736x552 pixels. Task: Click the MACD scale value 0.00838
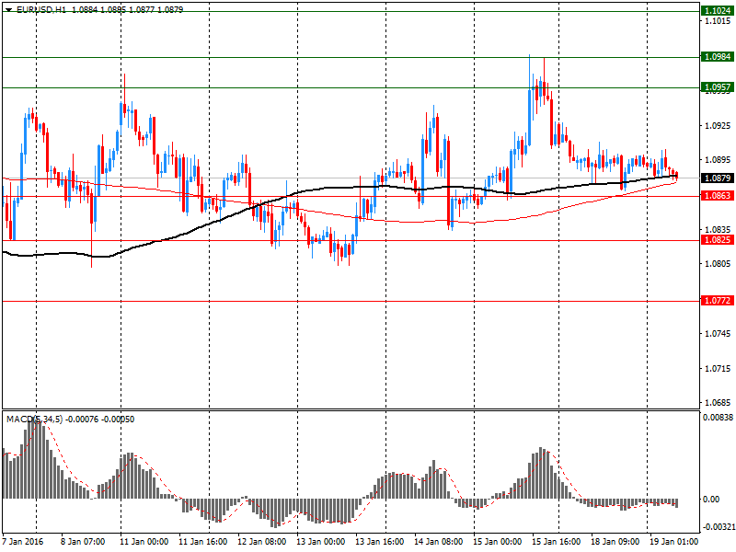pos(718,418)
